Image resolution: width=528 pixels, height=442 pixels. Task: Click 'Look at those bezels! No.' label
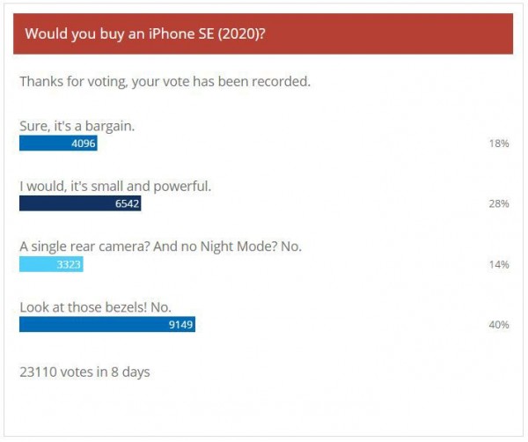coord(96,307)
